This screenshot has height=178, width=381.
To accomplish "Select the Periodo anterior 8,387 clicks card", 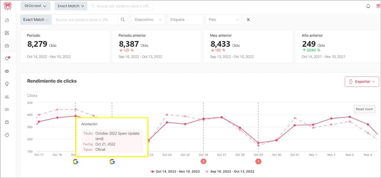I will point(157,46).
